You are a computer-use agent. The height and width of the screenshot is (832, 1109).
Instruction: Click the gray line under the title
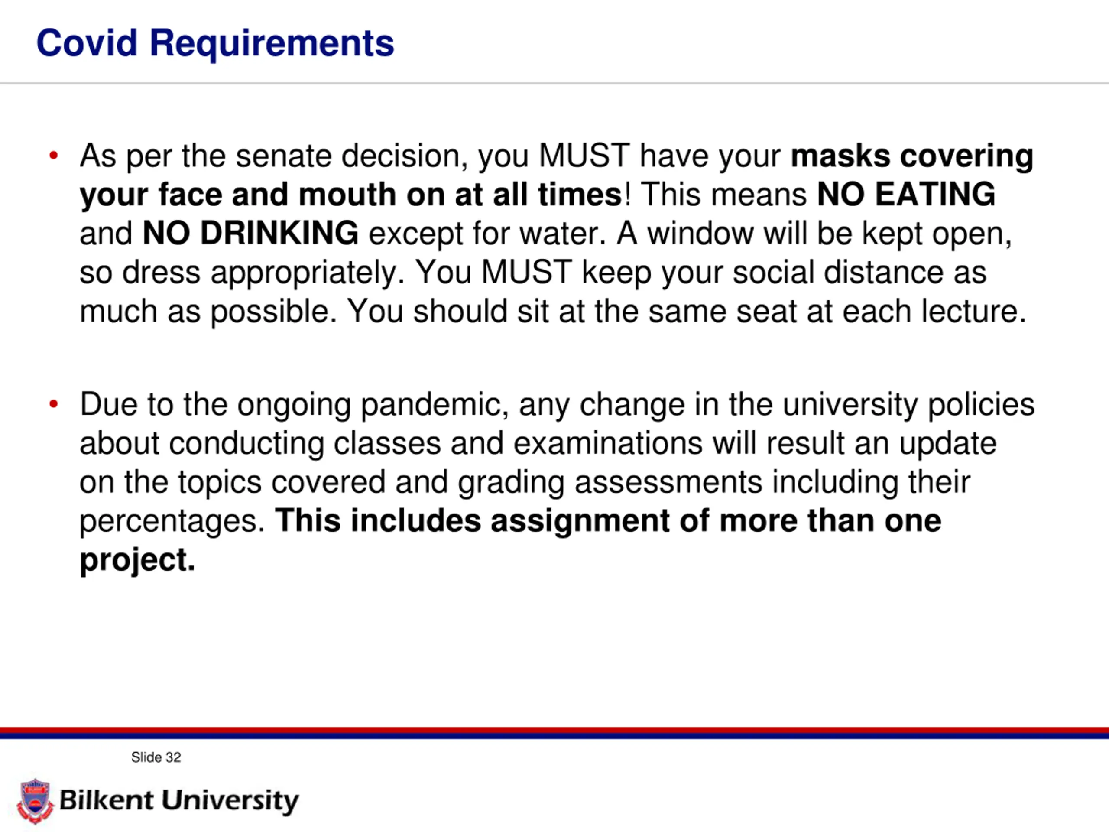tap(554, 83)
